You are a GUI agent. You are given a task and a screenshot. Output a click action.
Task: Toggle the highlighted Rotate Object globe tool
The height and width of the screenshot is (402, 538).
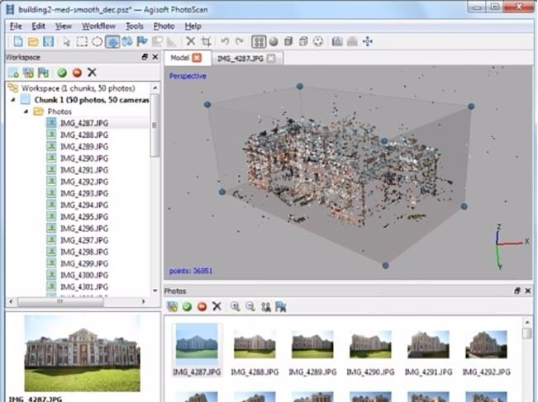[x=112, y=42]
